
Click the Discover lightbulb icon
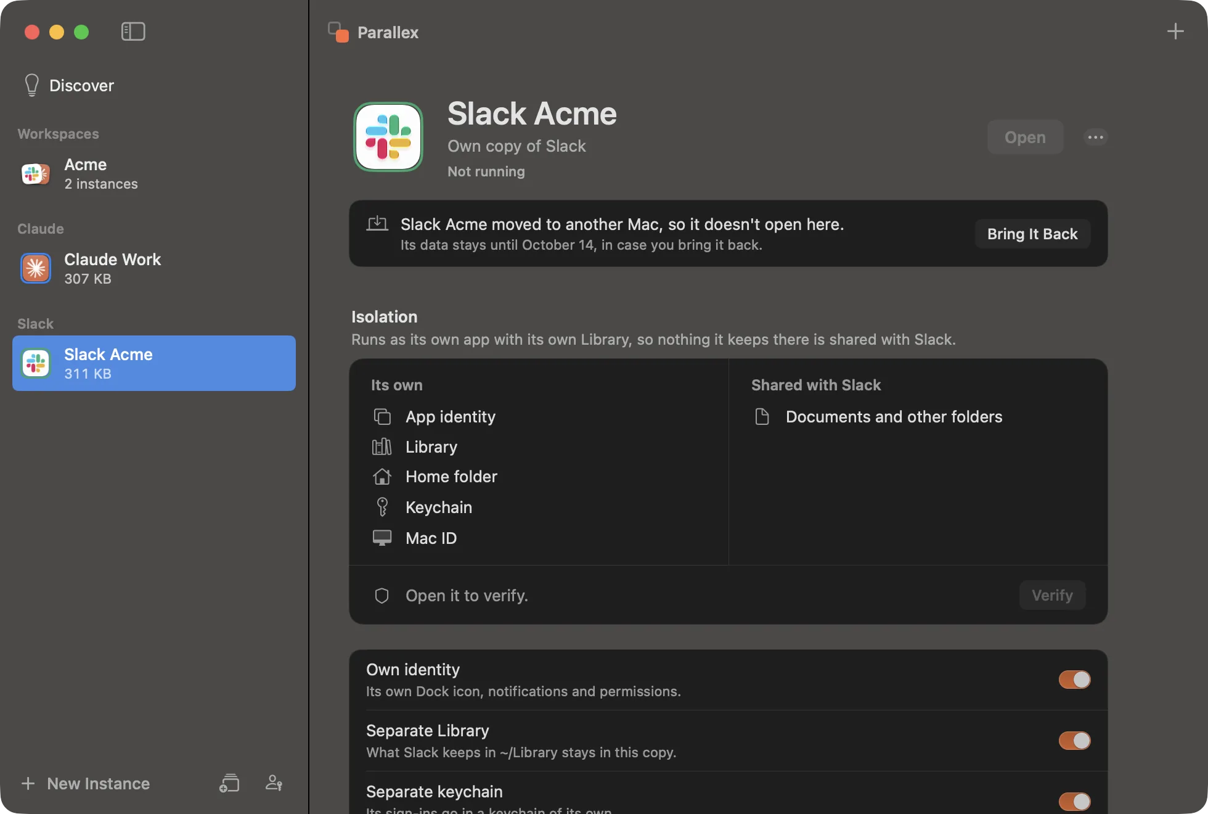coord(31,85)
